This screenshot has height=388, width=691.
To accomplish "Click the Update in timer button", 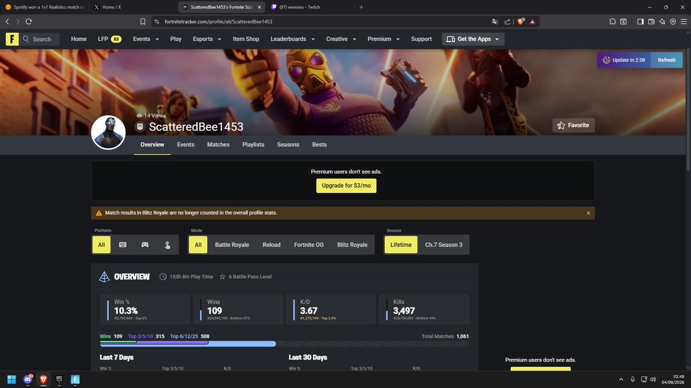I will click(624, 60).
